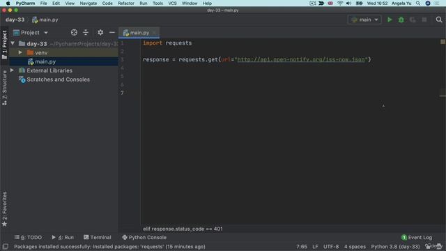Open the Event Log
The image size is (446, 251).
417,237
